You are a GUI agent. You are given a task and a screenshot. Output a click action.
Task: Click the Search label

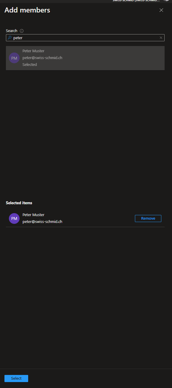(12, 31)
